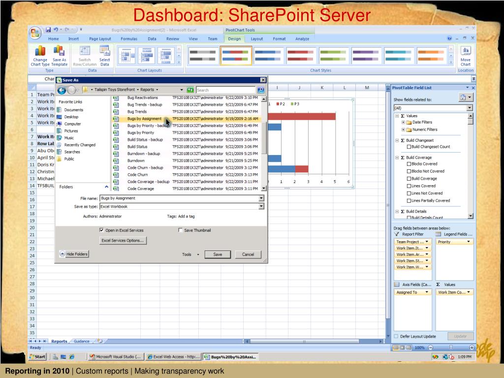Viewport: 504px width, 378px height.
Task: Select gray monochrome chart style
Action: [203, 55]
